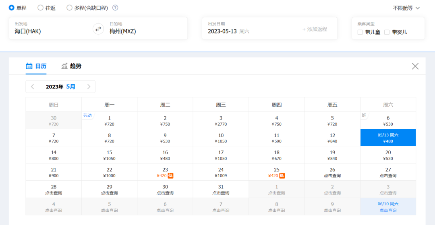Image resolution: width=435 pixels, height=225 pixels.
Task: Query price for May 30
Action: tap(165, 189)
